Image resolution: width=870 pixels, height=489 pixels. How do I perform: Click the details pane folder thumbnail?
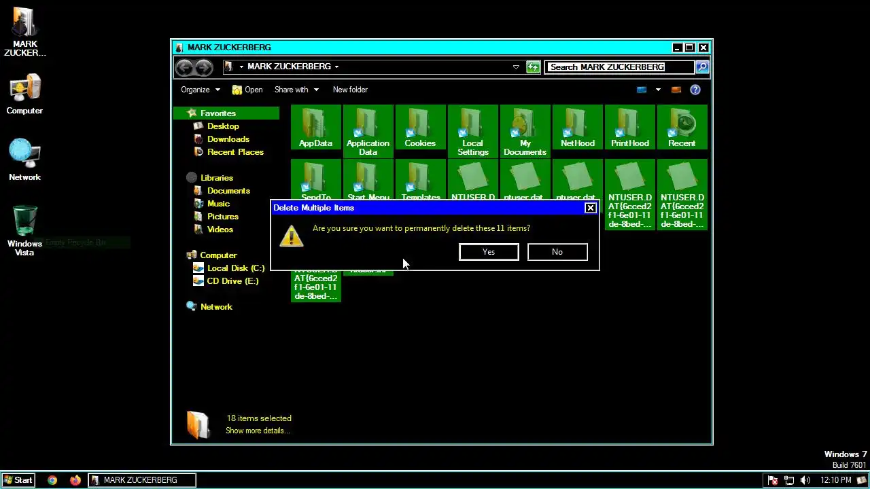tap(198, 424)
